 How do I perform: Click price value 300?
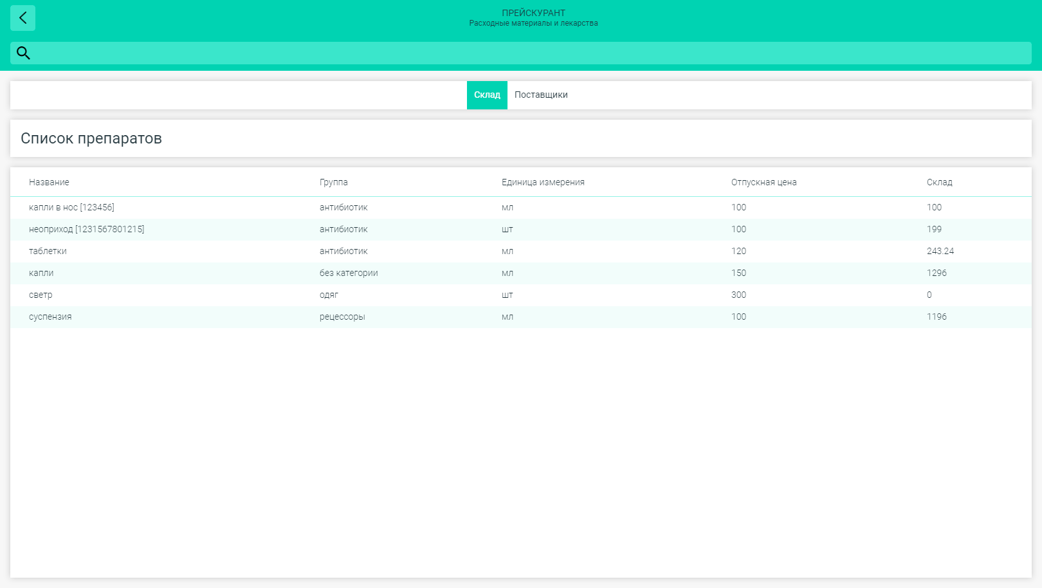click(738, 295)
